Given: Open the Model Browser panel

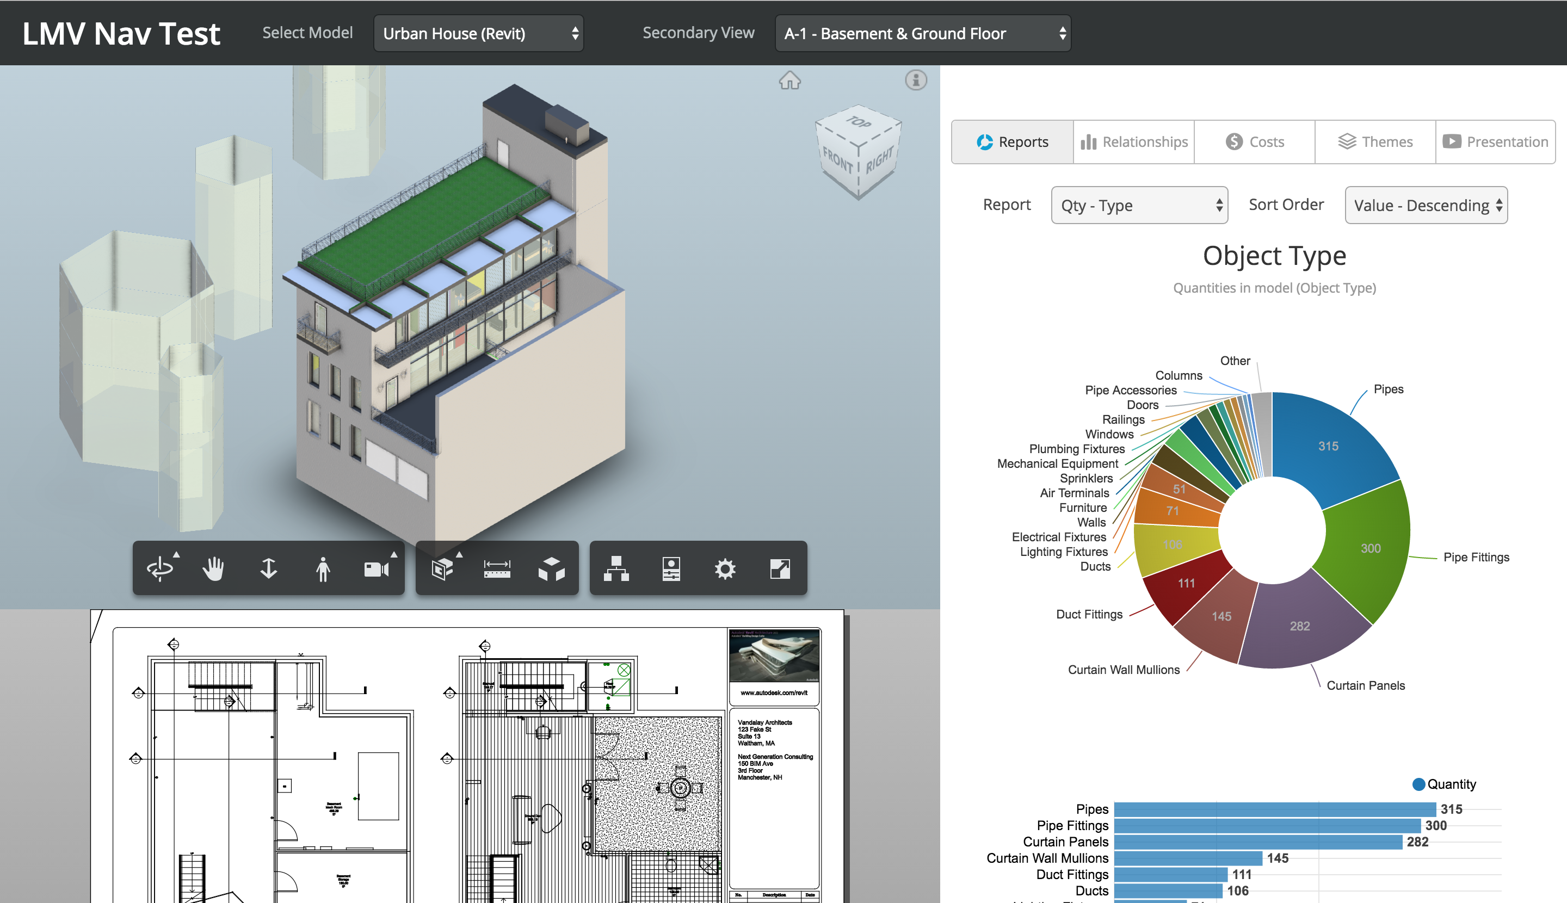Looking at the screenshot, I should coord(616,568).
